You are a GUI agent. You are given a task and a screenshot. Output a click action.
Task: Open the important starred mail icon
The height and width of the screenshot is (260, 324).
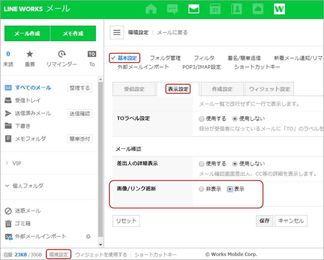[x=30, y=54]
